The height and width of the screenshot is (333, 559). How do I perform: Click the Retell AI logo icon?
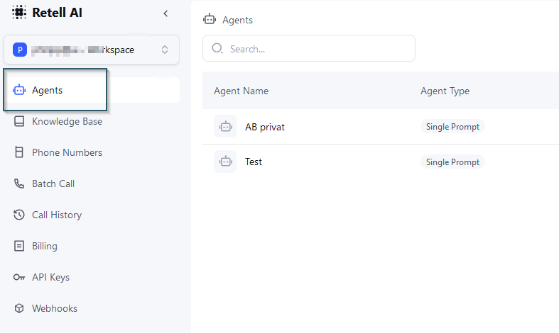(x=19, y=13)
